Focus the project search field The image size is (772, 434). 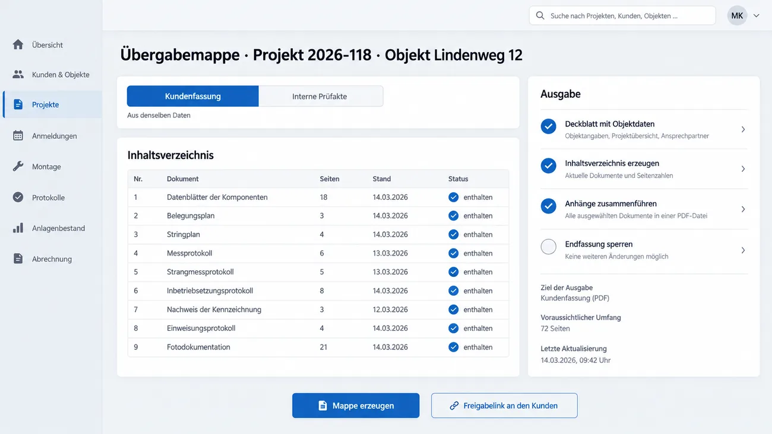click(622, 15)
